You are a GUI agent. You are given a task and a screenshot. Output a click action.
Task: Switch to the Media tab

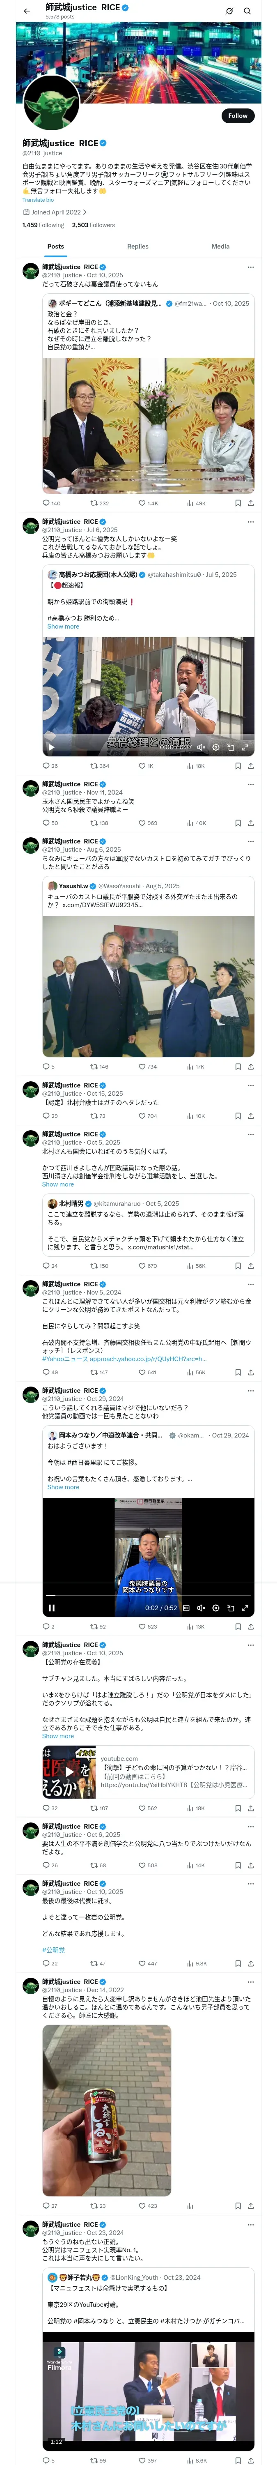pyautogui.click(x=220, y=246)
